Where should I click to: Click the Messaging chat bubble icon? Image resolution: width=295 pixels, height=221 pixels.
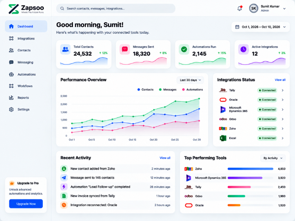[11, 62]
